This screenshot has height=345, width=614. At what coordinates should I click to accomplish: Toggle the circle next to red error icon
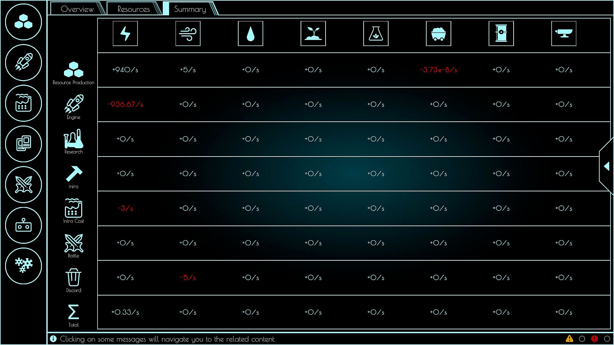[607, 339]
